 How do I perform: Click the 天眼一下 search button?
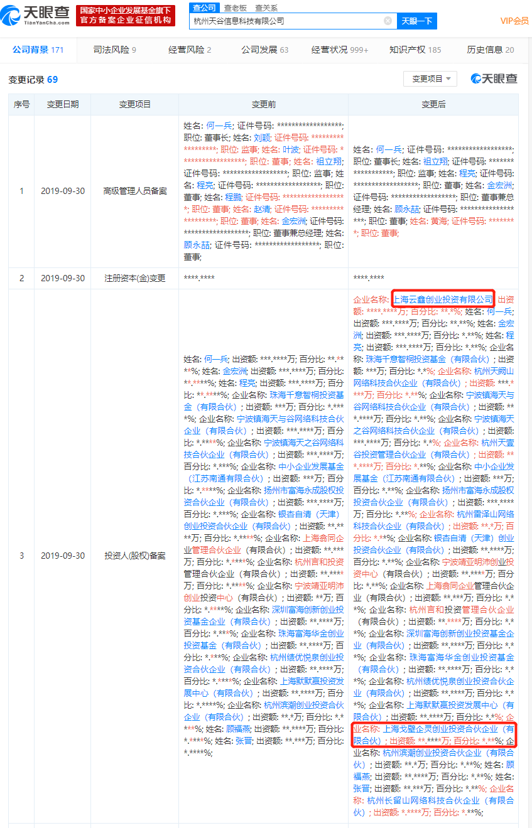click(417, 21)
